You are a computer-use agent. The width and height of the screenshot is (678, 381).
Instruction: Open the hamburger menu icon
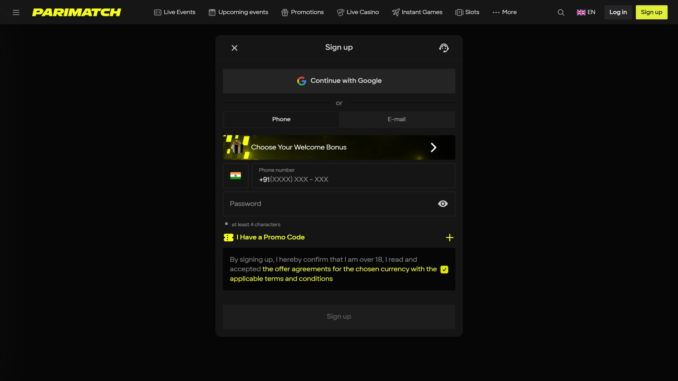[x=16, y=12]
